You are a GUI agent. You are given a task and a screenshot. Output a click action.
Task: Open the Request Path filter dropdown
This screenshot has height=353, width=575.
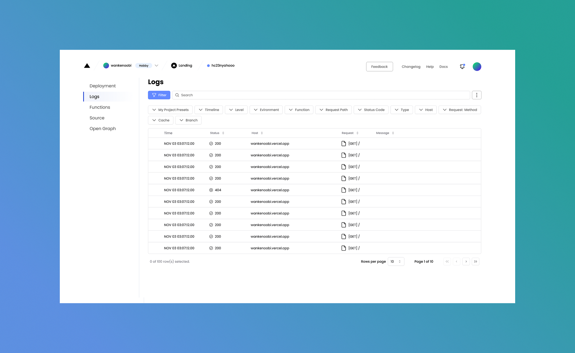(334, 110)
